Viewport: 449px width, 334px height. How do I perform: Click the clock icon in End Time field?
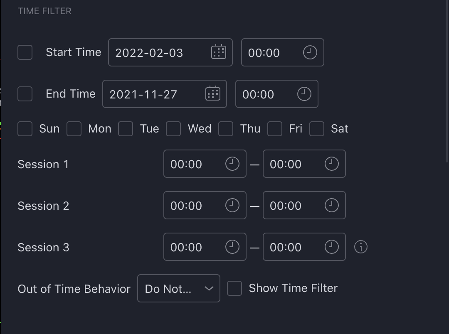(x=304, y=94)
